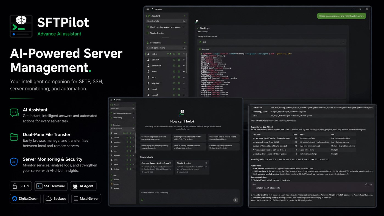Image resolution: width=384 pixels, height=216 pixels.
Task: Attach a file with the paperclip icon
Action: 142,200
